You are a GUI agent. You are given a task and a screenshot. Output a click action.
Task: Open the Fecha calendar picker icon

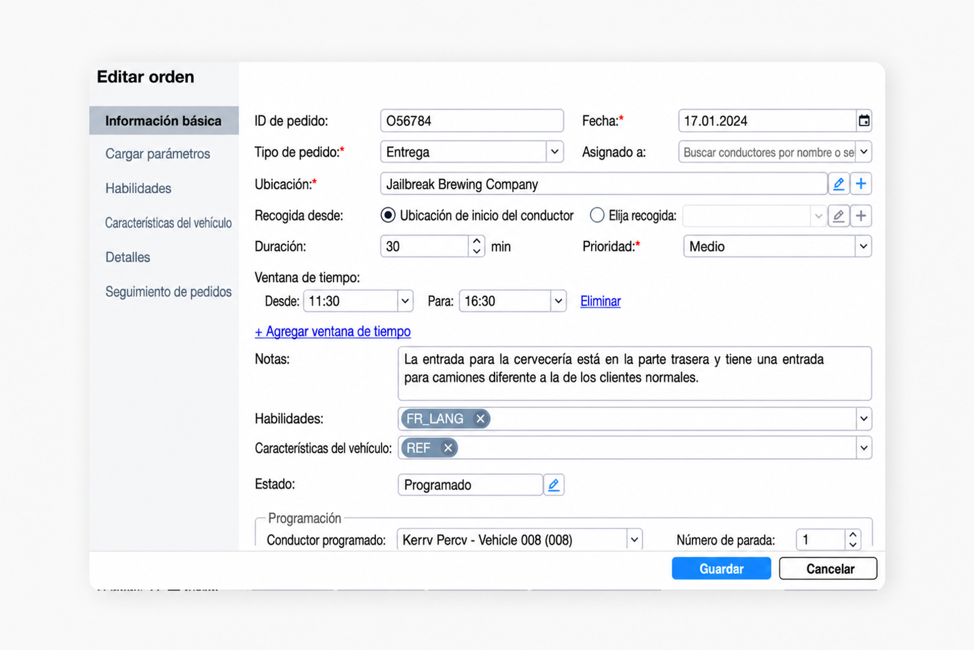click(x=864, y=121)
